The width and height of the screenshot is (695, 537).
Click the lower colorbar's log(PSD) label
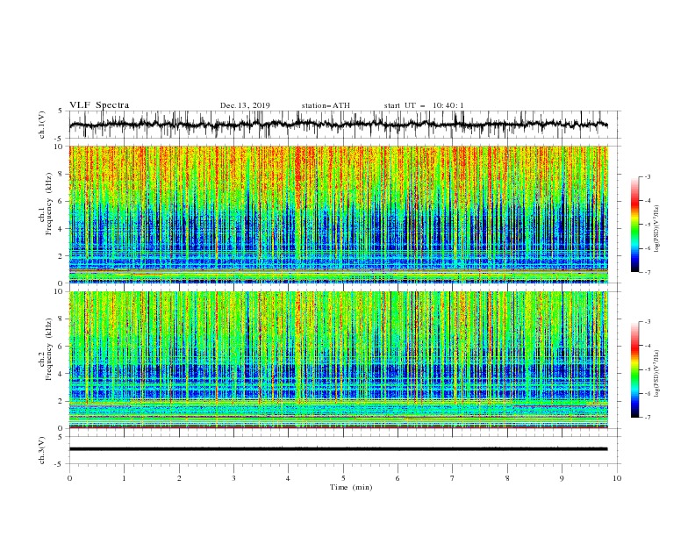pos(657,373)
